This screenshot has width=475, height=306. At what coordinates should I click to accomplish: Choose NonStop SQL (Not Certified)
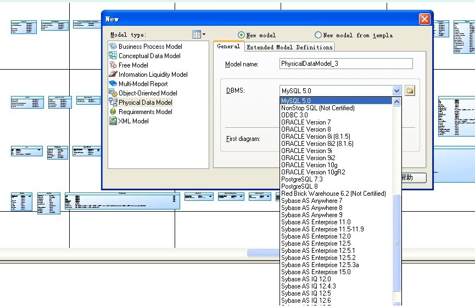[336, 107]
